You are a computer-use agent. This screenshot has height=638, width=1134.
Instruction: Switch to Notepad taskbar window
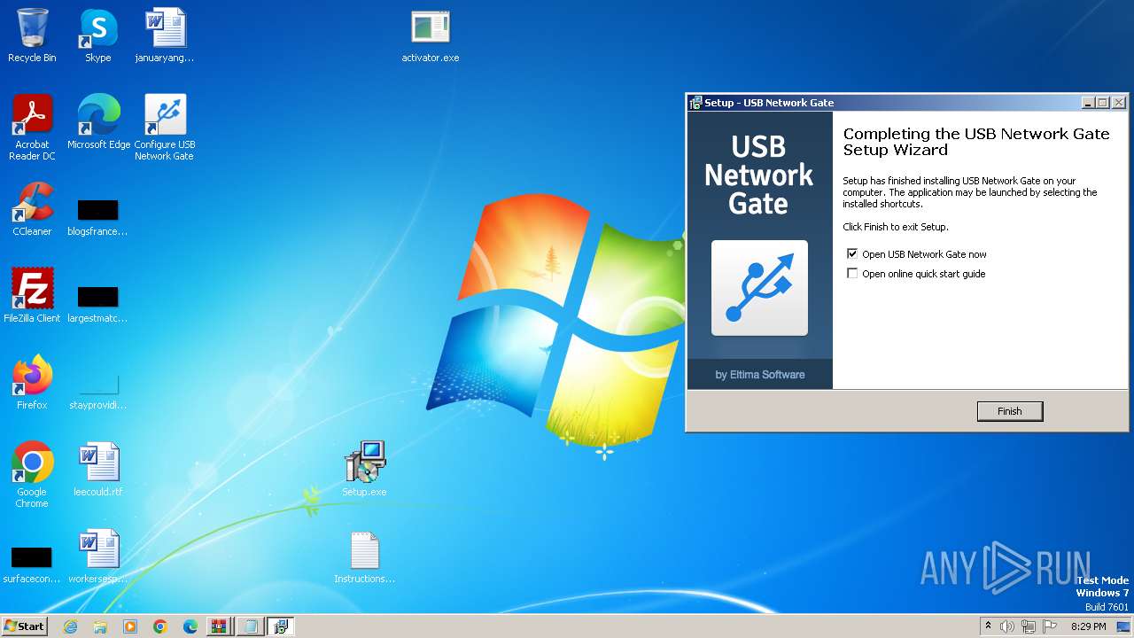[x=251, y=626]
